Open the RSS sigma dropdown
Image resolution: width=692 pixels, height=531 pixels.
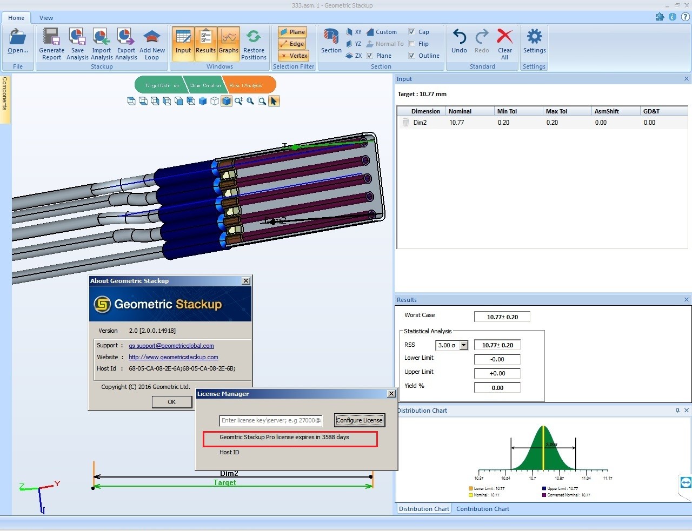click(x=463, y=345)
